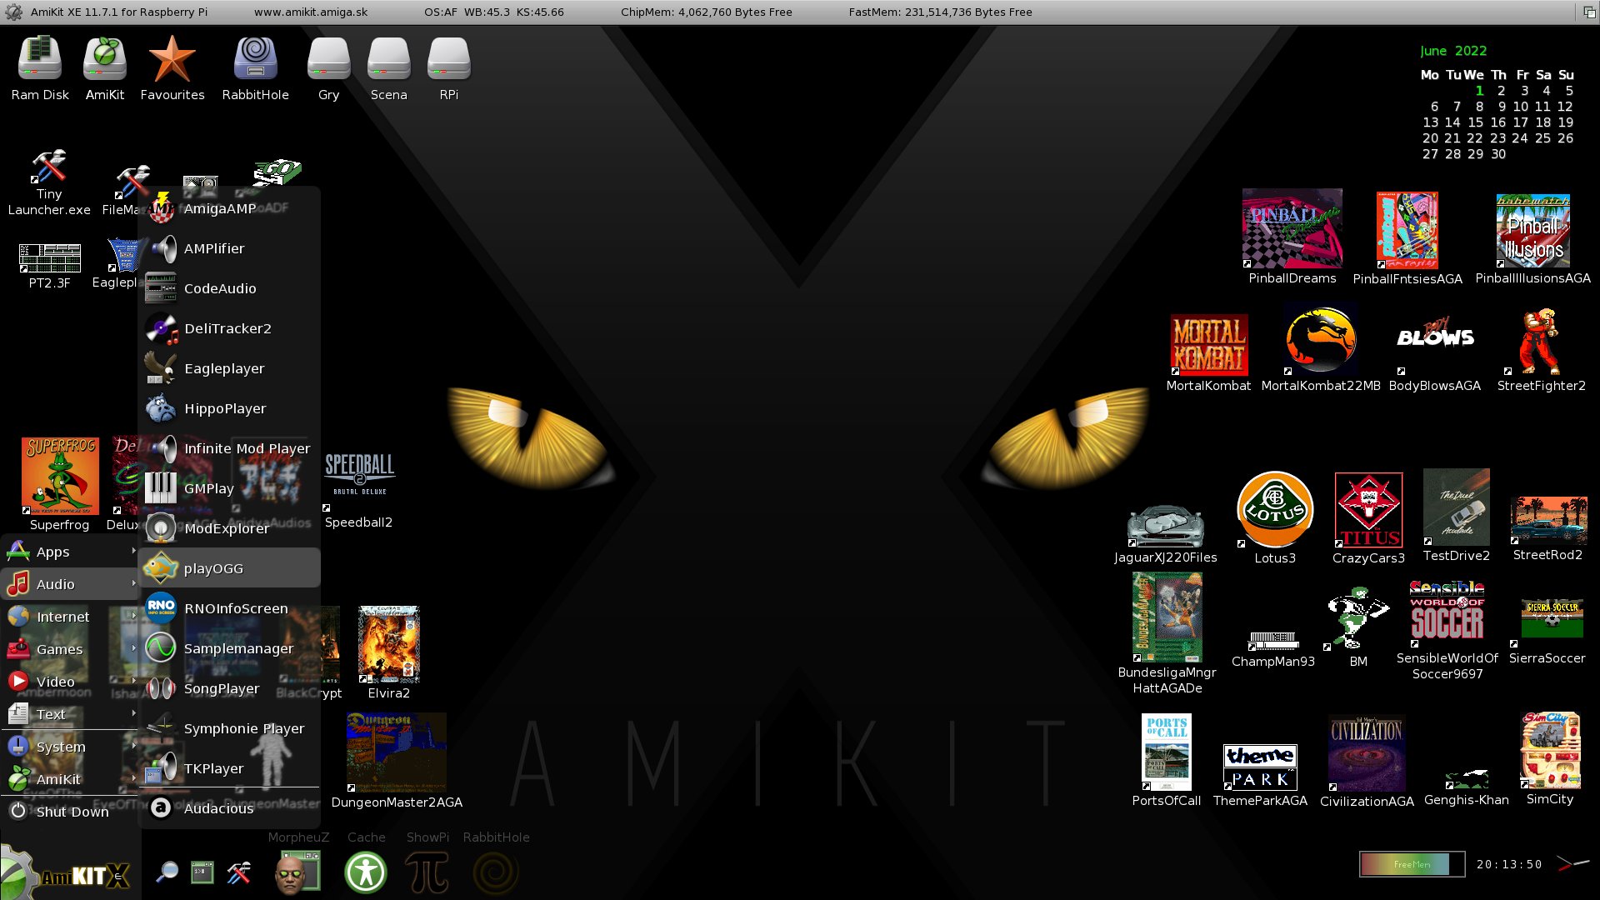Launch ModExplorer from Audio submenu
The image size is (1600, 900).
pyautogui.click(x=230, y=528)
